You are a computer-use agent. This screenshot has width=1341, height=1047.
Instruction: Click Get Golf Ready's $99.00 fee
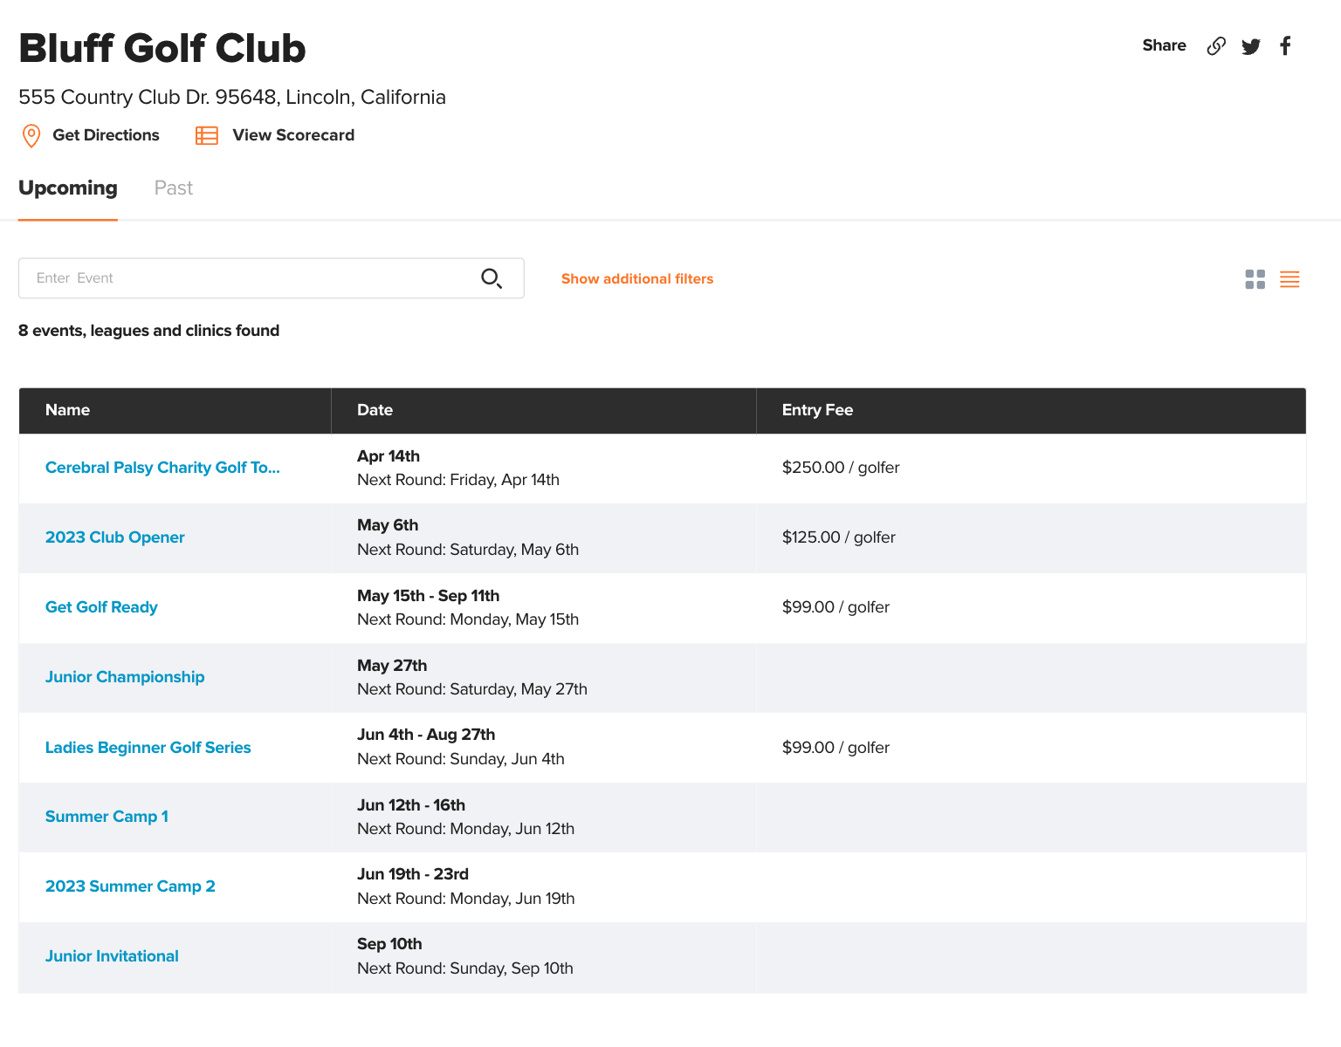coord(836,607)
